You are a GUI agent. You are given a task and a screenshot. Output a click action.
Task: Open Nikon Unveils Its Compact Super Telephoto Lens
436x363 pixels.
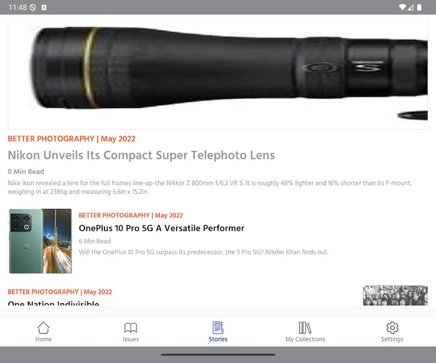point(141,155)
